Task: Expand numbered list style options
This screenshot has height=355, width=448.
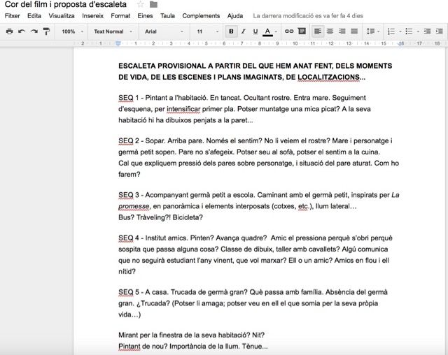Action: (400, 31)
